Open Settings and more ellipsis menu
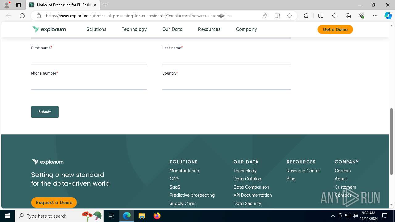Image resolution: width=395 pixels, height=222 pixels. tap(375, 16)
